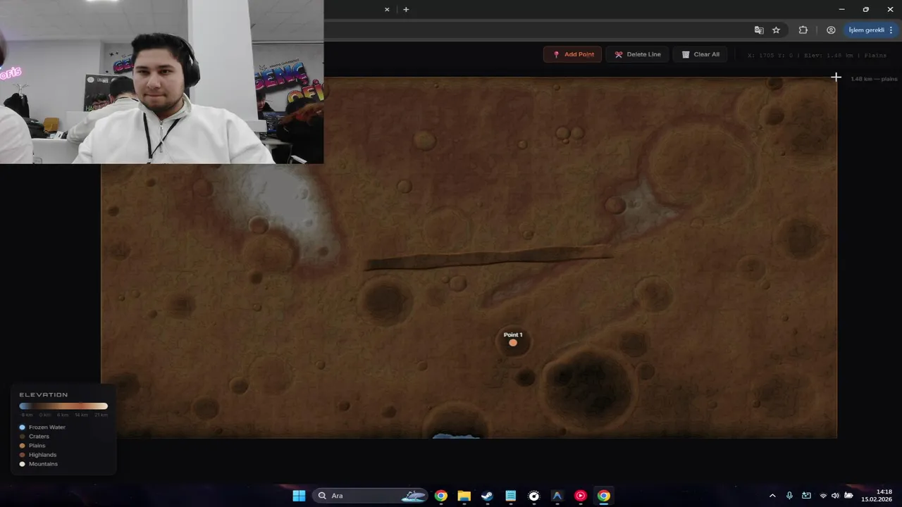Click the Wi-Fi network tray icon

[x=823, y=496]
